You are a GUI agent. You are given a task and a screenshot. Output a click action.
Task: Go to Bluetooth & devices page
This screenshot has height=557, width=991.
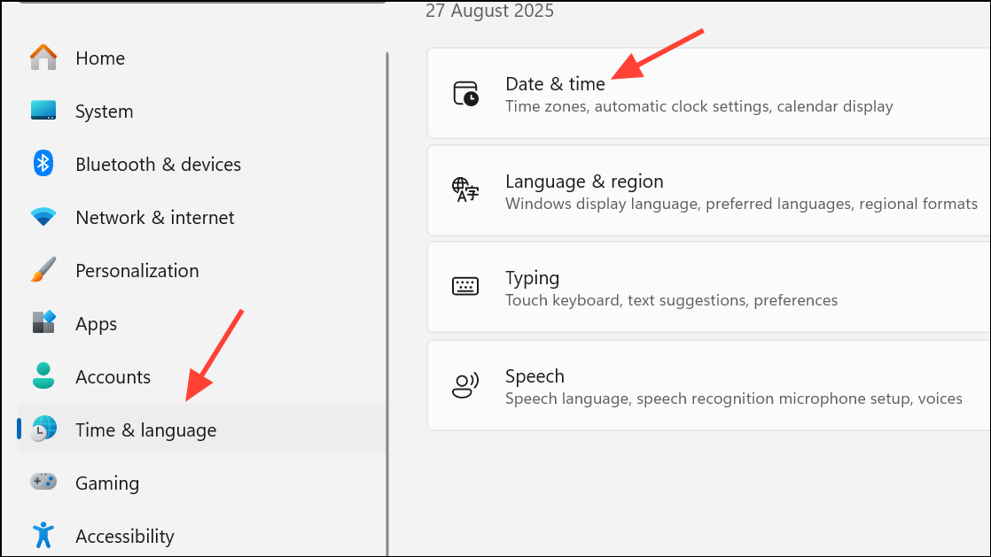(x=158, y=165)
